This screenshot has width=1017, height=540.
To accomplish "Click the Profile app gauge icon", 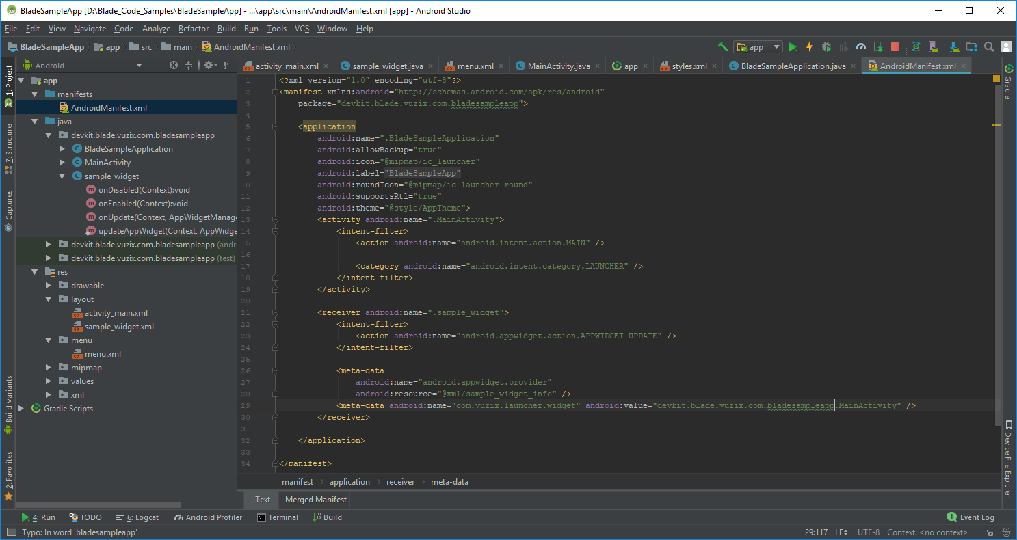I will 861,47.
